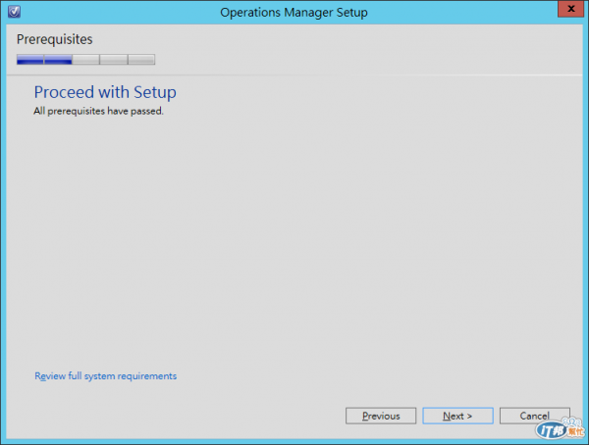Image resolution: width=589 pixels, height=445 pixels.
Task: Cancel the Operations Manager setup
Action: pos(535,416)
